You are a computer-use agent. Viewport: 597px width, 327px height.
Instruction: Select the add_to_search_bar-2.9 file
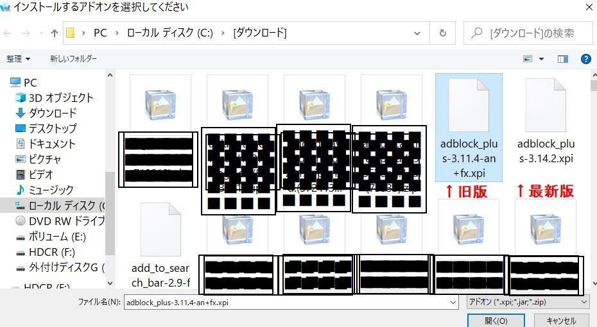160,245
